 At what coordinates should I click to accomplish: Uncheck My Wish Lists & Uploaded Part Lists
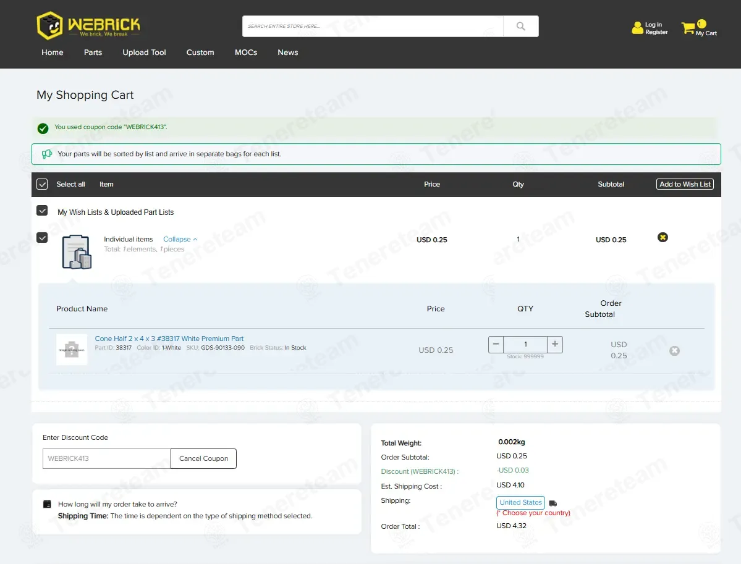point(42,211)
